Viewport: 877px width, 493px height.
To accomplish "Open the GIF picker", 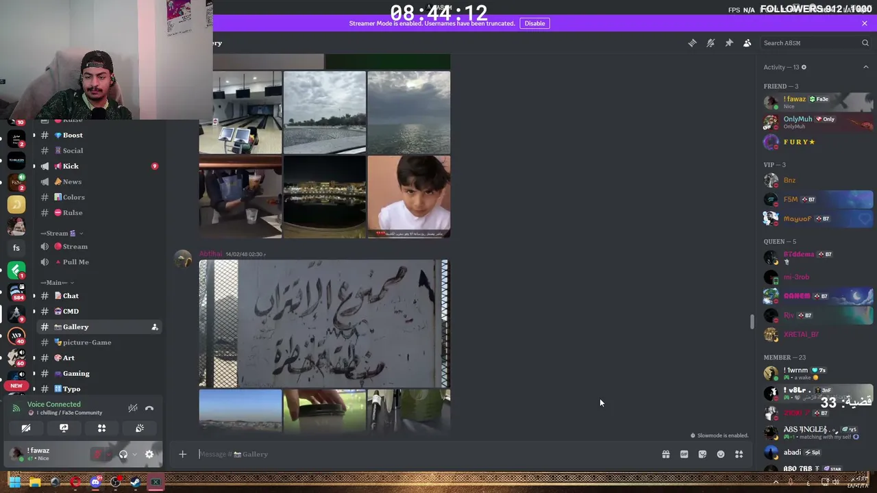I will 684,454.
